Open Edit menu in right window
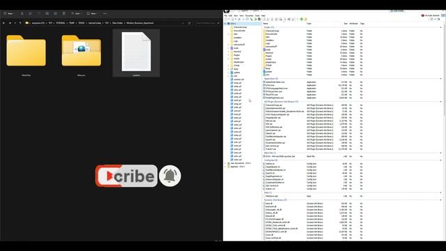The height and width of the screenshot is (251, 446). [x=231, y=15]
